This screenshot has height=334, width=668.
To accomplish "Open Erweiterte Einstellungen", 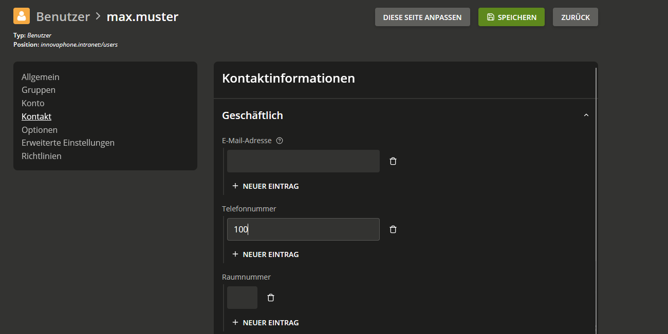I will (x=68, y=143).
